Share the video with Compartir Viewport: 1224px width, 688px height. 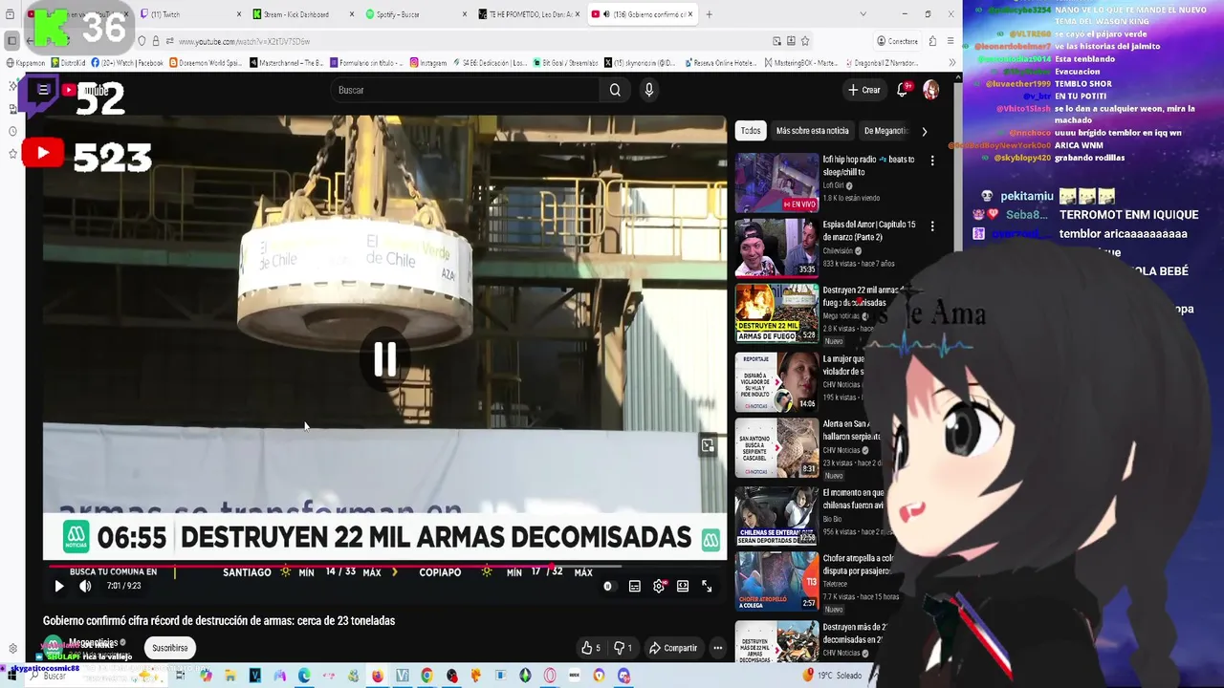click(673, 648)
